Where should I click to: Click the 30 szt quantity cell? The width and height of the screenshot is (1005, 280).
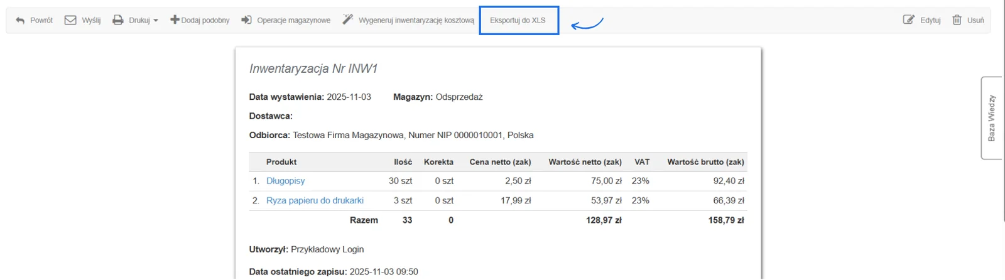[x=400, y=181]
